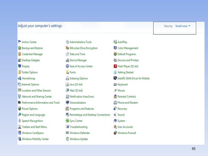Click the Windows Firewall icon
This screenshot has width=208, height=156.
click(x=115, y=133)
